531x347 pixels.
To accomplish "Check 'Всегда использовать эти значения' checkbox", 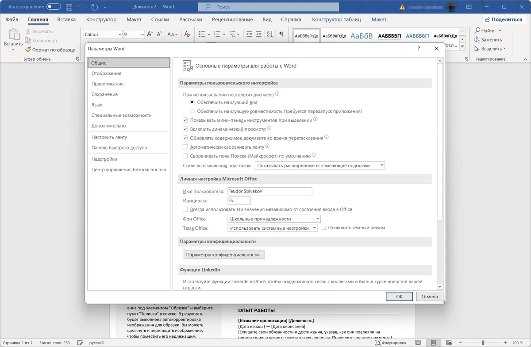I will 185,209.
